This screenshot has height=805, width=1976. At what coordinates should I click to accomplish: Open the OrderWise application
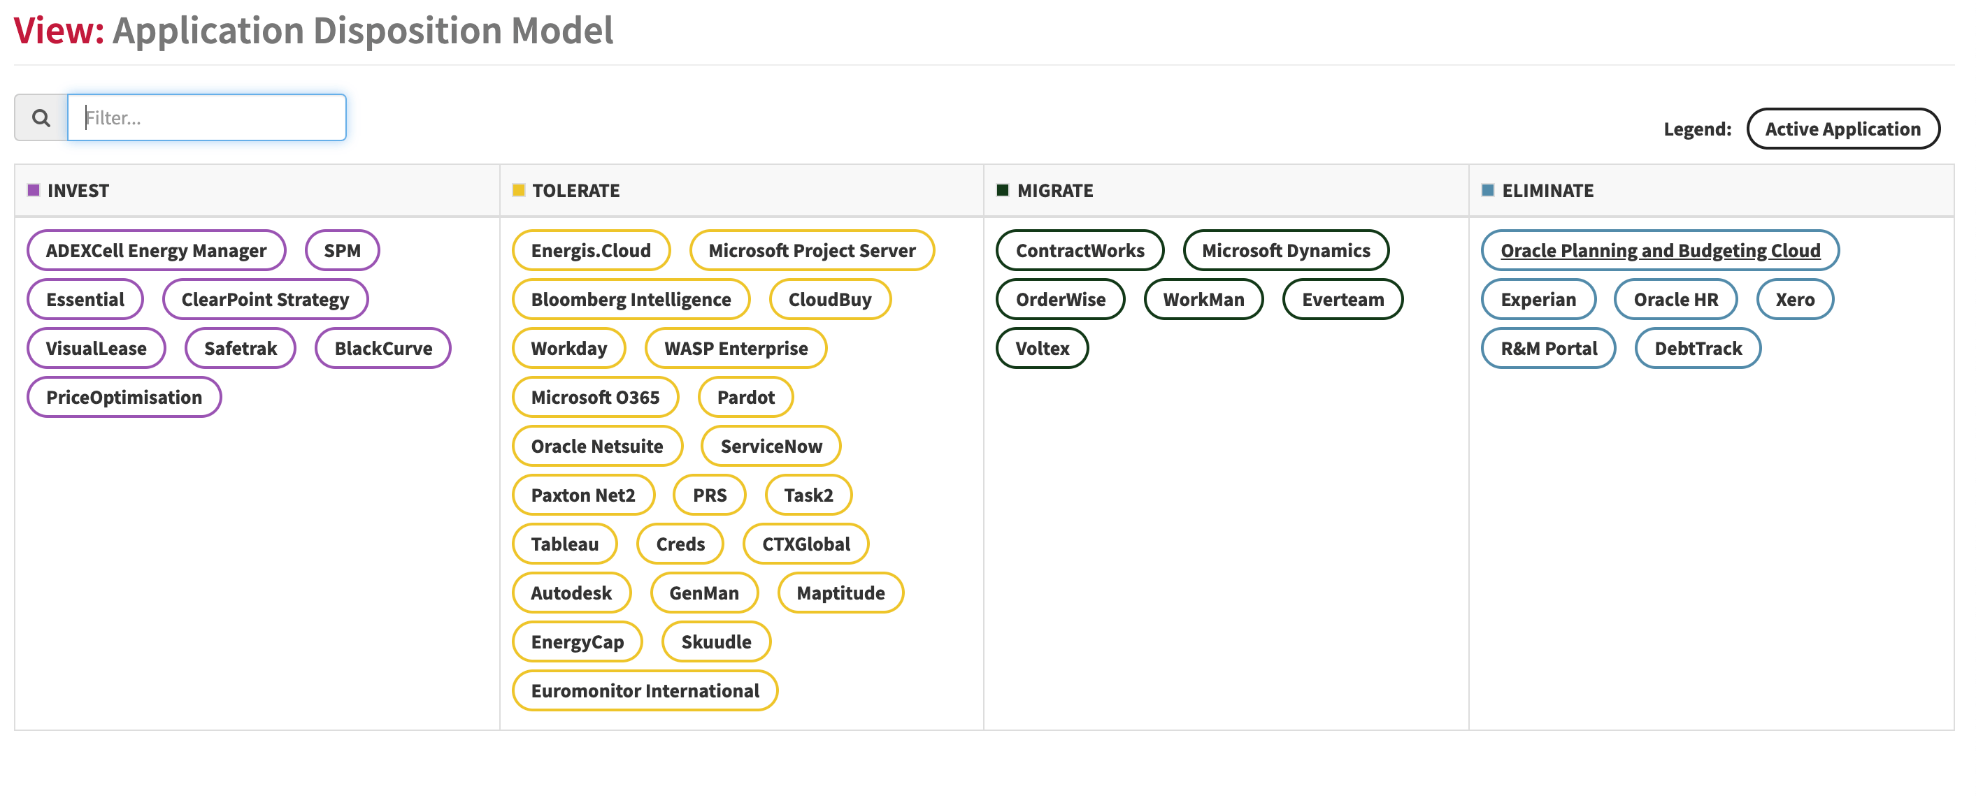tap(1061, 300)
